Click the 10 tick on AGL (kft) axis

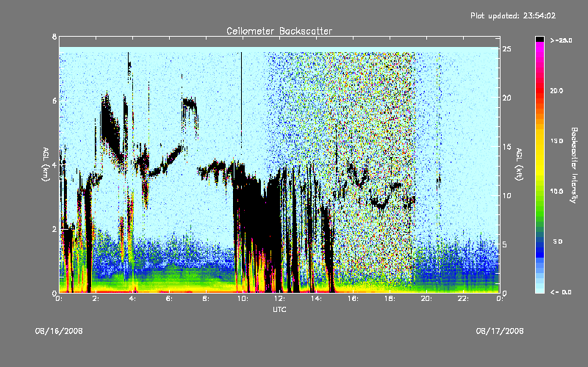pos(506,195)
